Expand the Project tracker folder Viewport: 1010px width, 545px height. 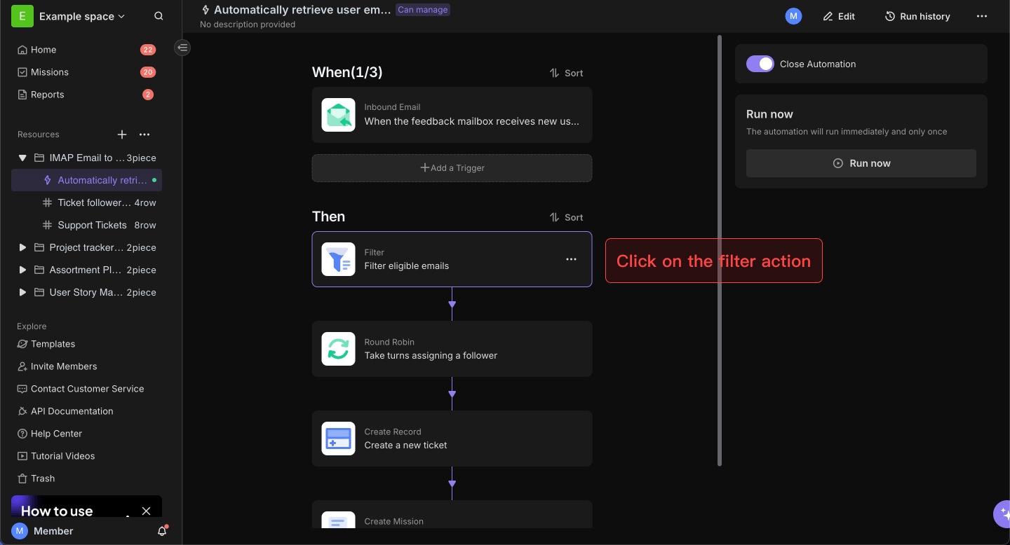[x=22, y=247]
